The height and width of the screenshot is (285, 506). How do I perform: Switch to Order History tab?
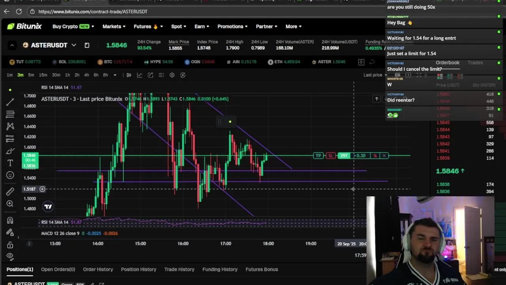point(98,269)
